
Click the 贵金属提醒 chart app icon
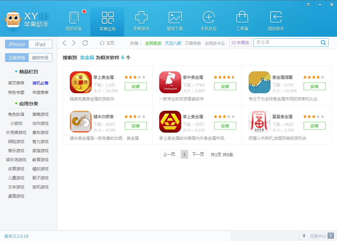pos(260,82)
